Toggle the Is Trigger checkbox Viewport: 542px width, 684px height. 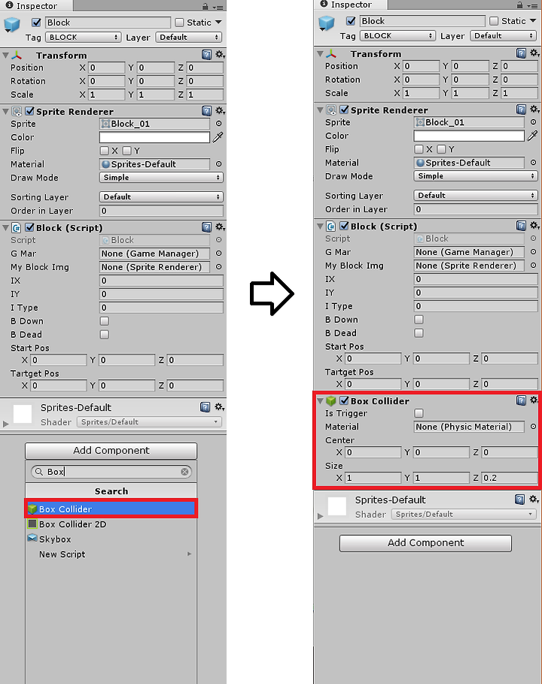pyautogui.click(x=419, y=413)
